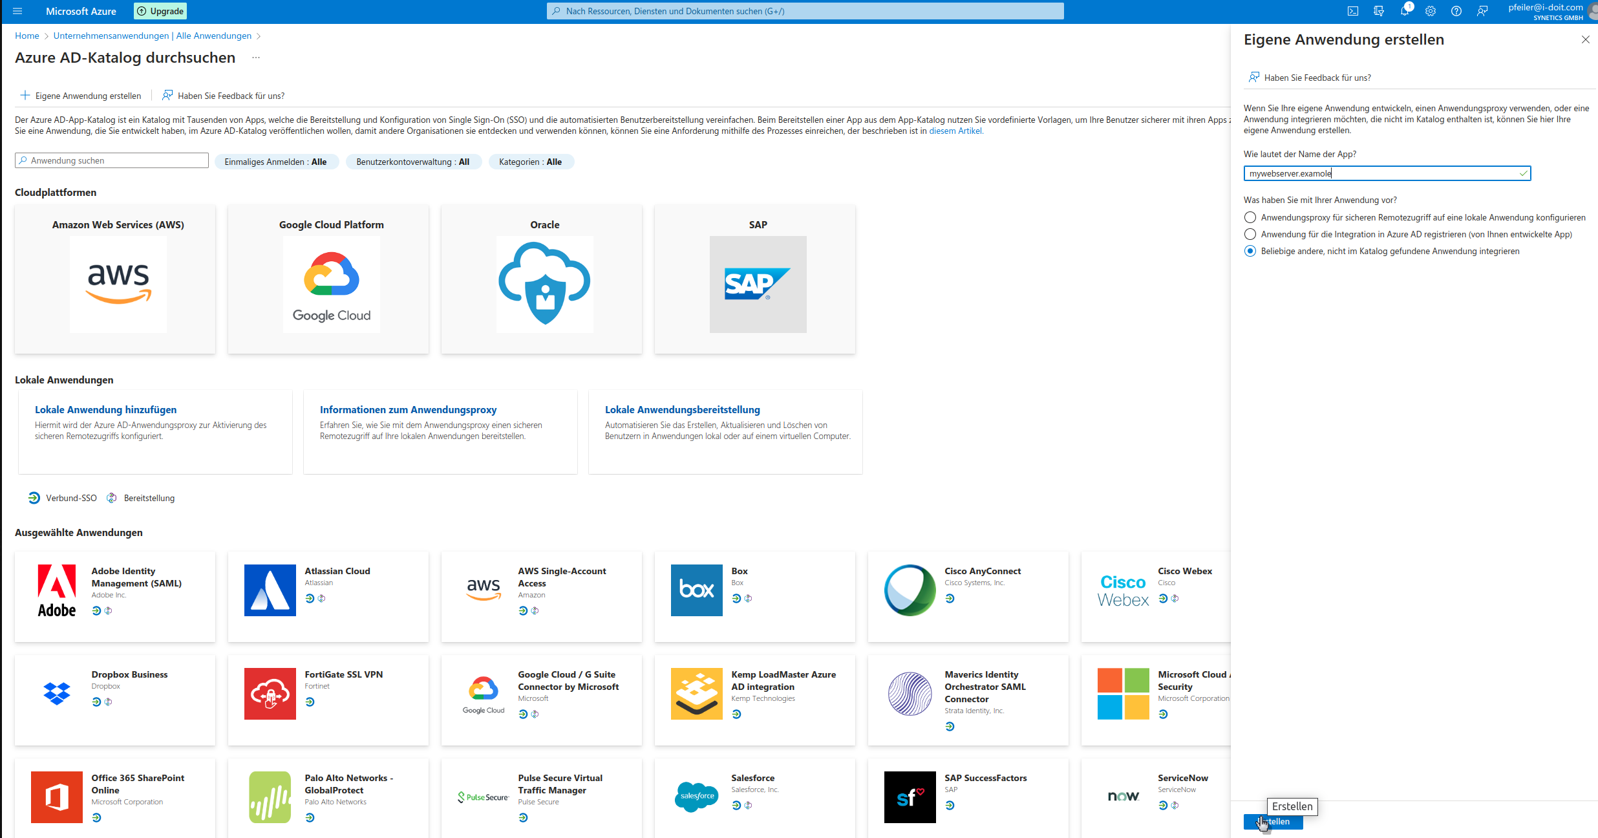Open portal settings gear
Screen dimensions: 1598x838
click(1430, 11)
